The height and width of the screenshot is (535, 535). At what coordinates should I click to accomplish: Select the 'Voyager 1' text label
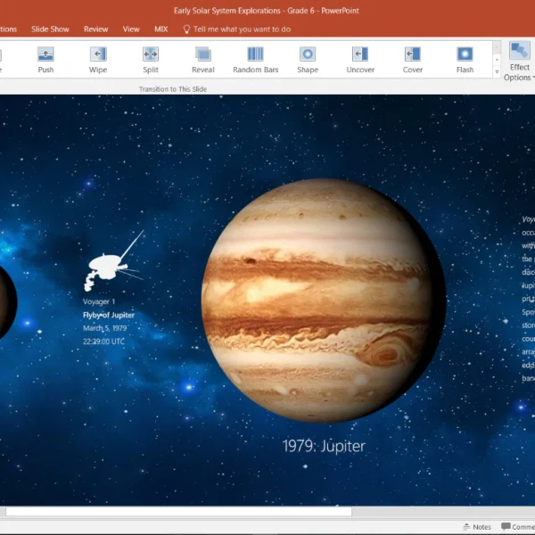coord(99,301)
